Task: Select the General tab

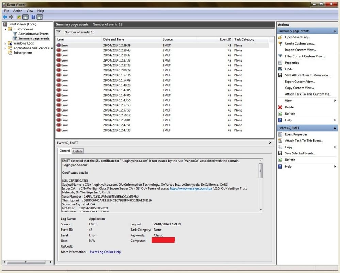Action: [65, 151]
